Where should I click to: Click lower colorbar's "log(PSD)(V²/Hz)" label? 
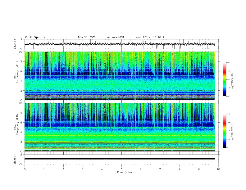tap(233, 132)
